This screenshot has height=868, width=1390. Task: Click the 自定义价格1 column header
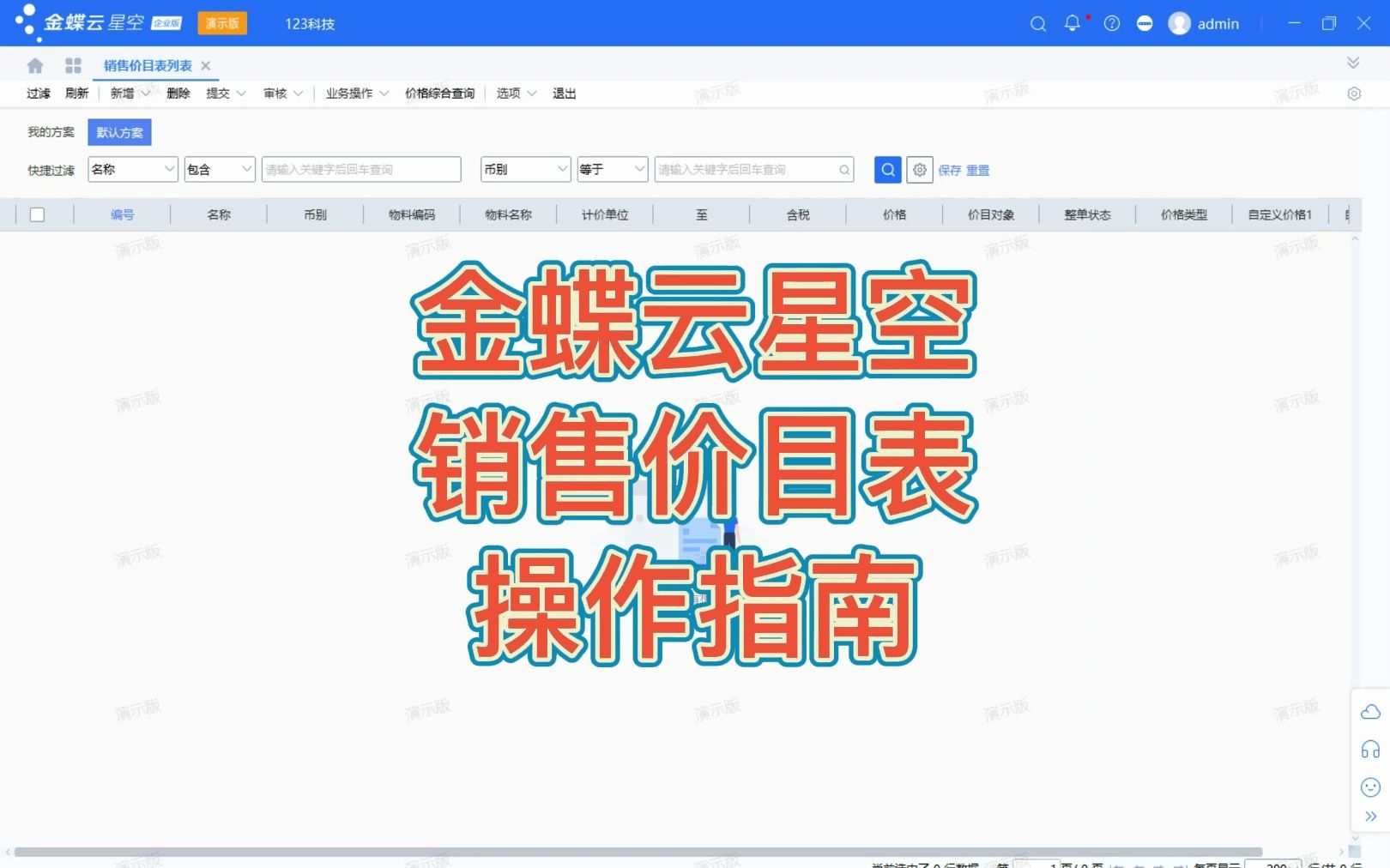[1280, 214]
